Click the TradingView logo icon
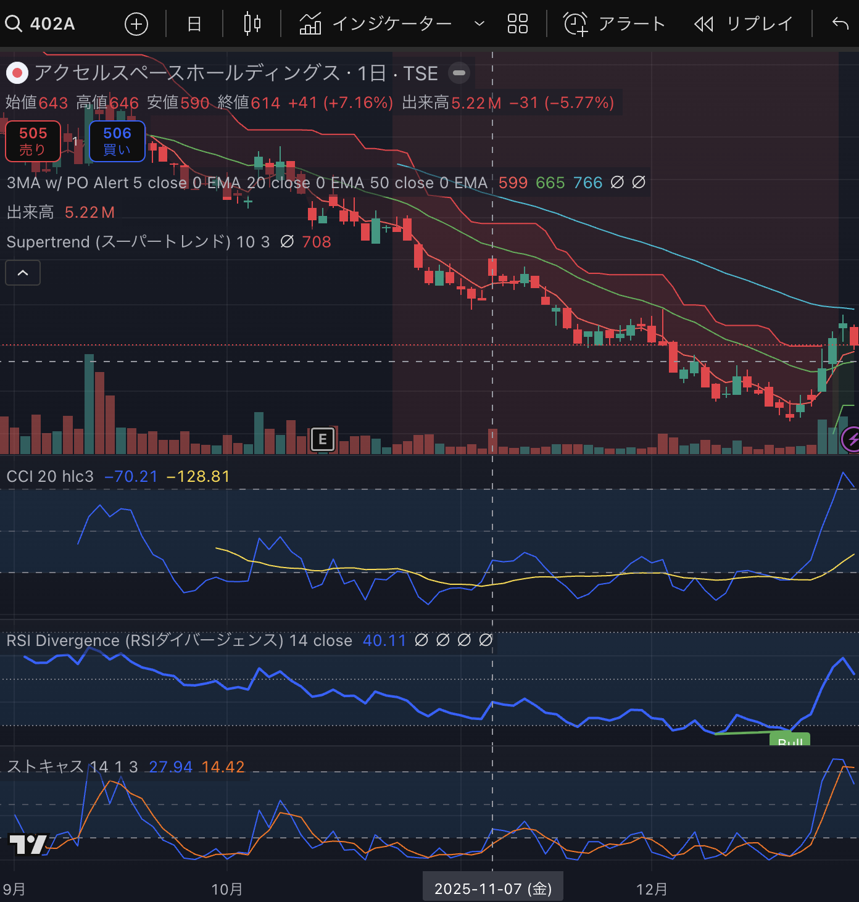The image size is (859, 902). pyautogui.click(x=28, y=843)
